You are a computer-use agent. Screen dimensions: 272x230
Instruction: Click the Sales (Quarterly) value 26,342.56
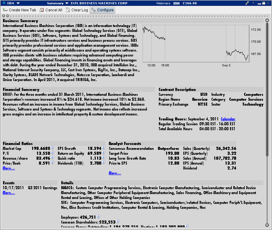click(x=226, y=149)
